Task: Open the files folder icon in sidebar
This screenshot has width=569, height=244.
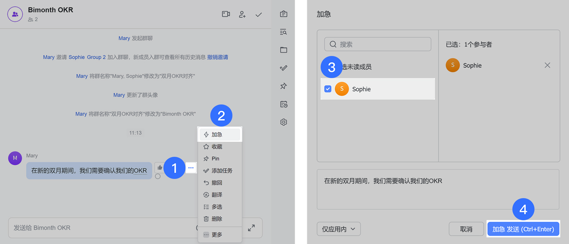Action: point(284,50)
